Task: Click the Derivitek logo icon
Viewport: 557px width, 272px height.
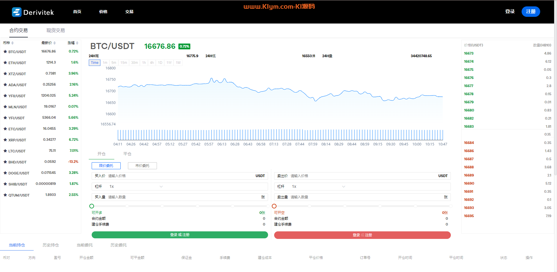Action: (x=17, y=12)
